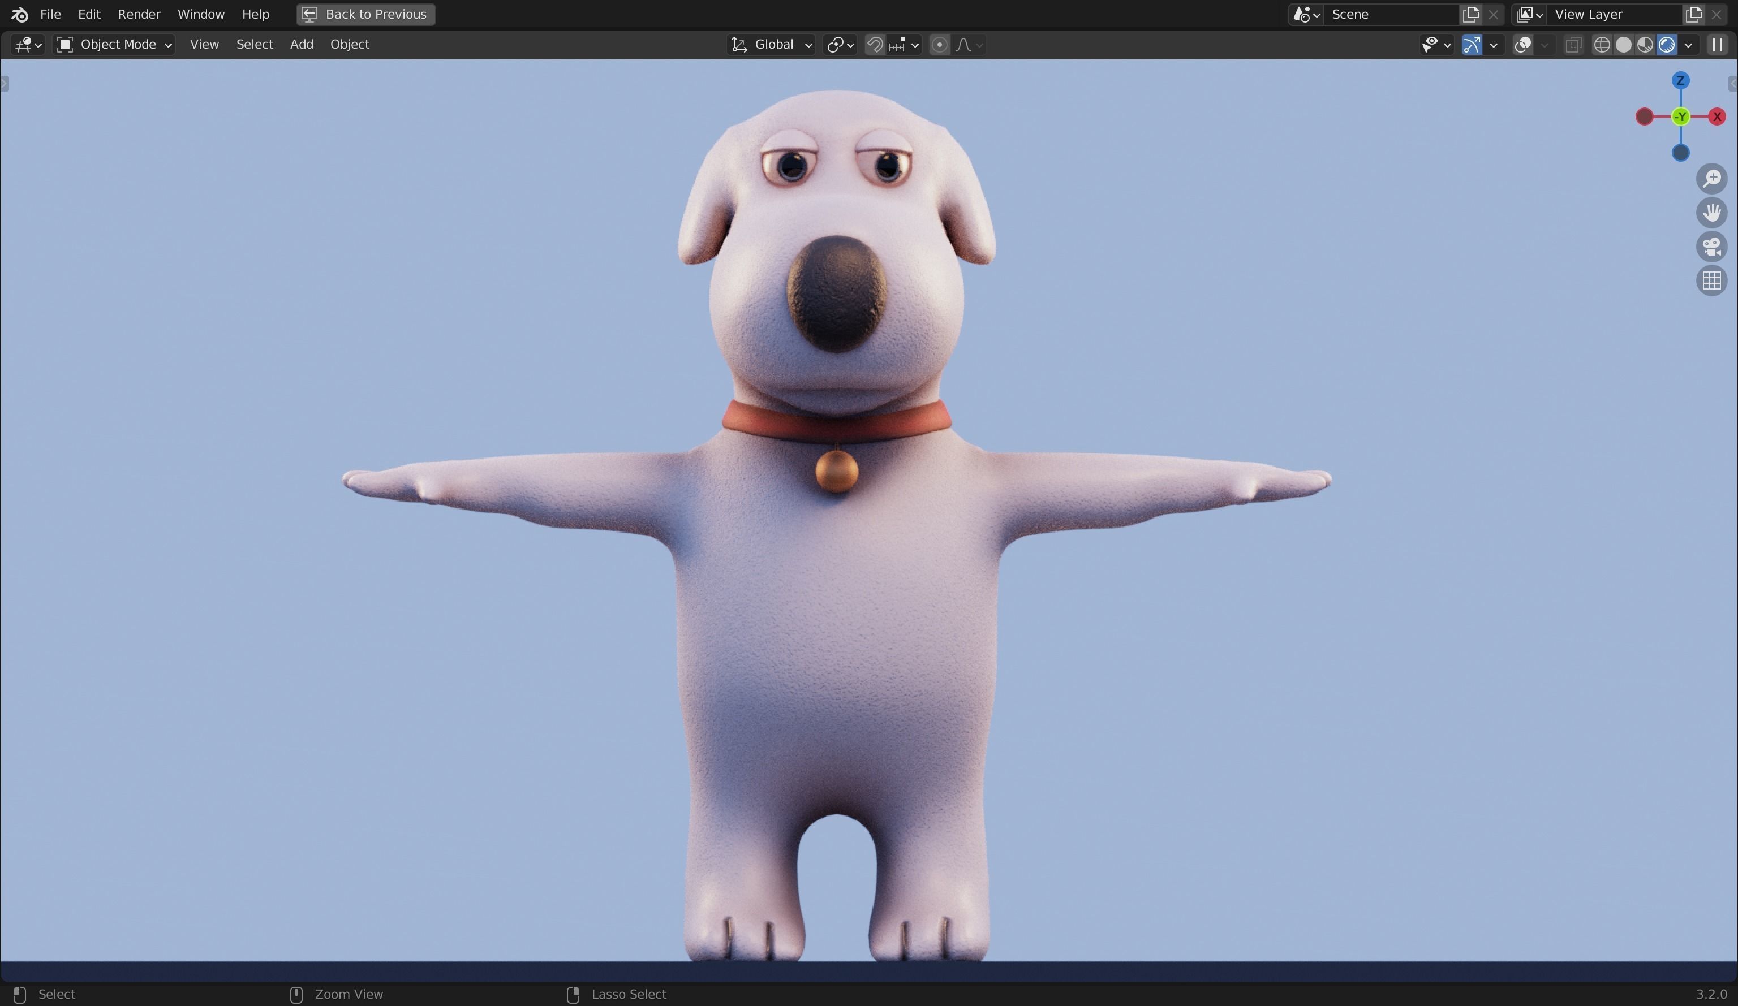Viewport: 1738px width, 1006px height.
Task: Open view layer browse dropdown
Action: [1529, 15]
